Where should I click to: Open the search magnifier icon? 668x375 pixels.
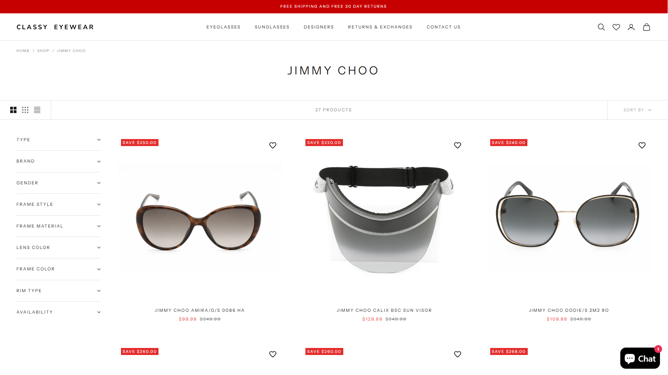pyautogui.click(x=601, y=27)
